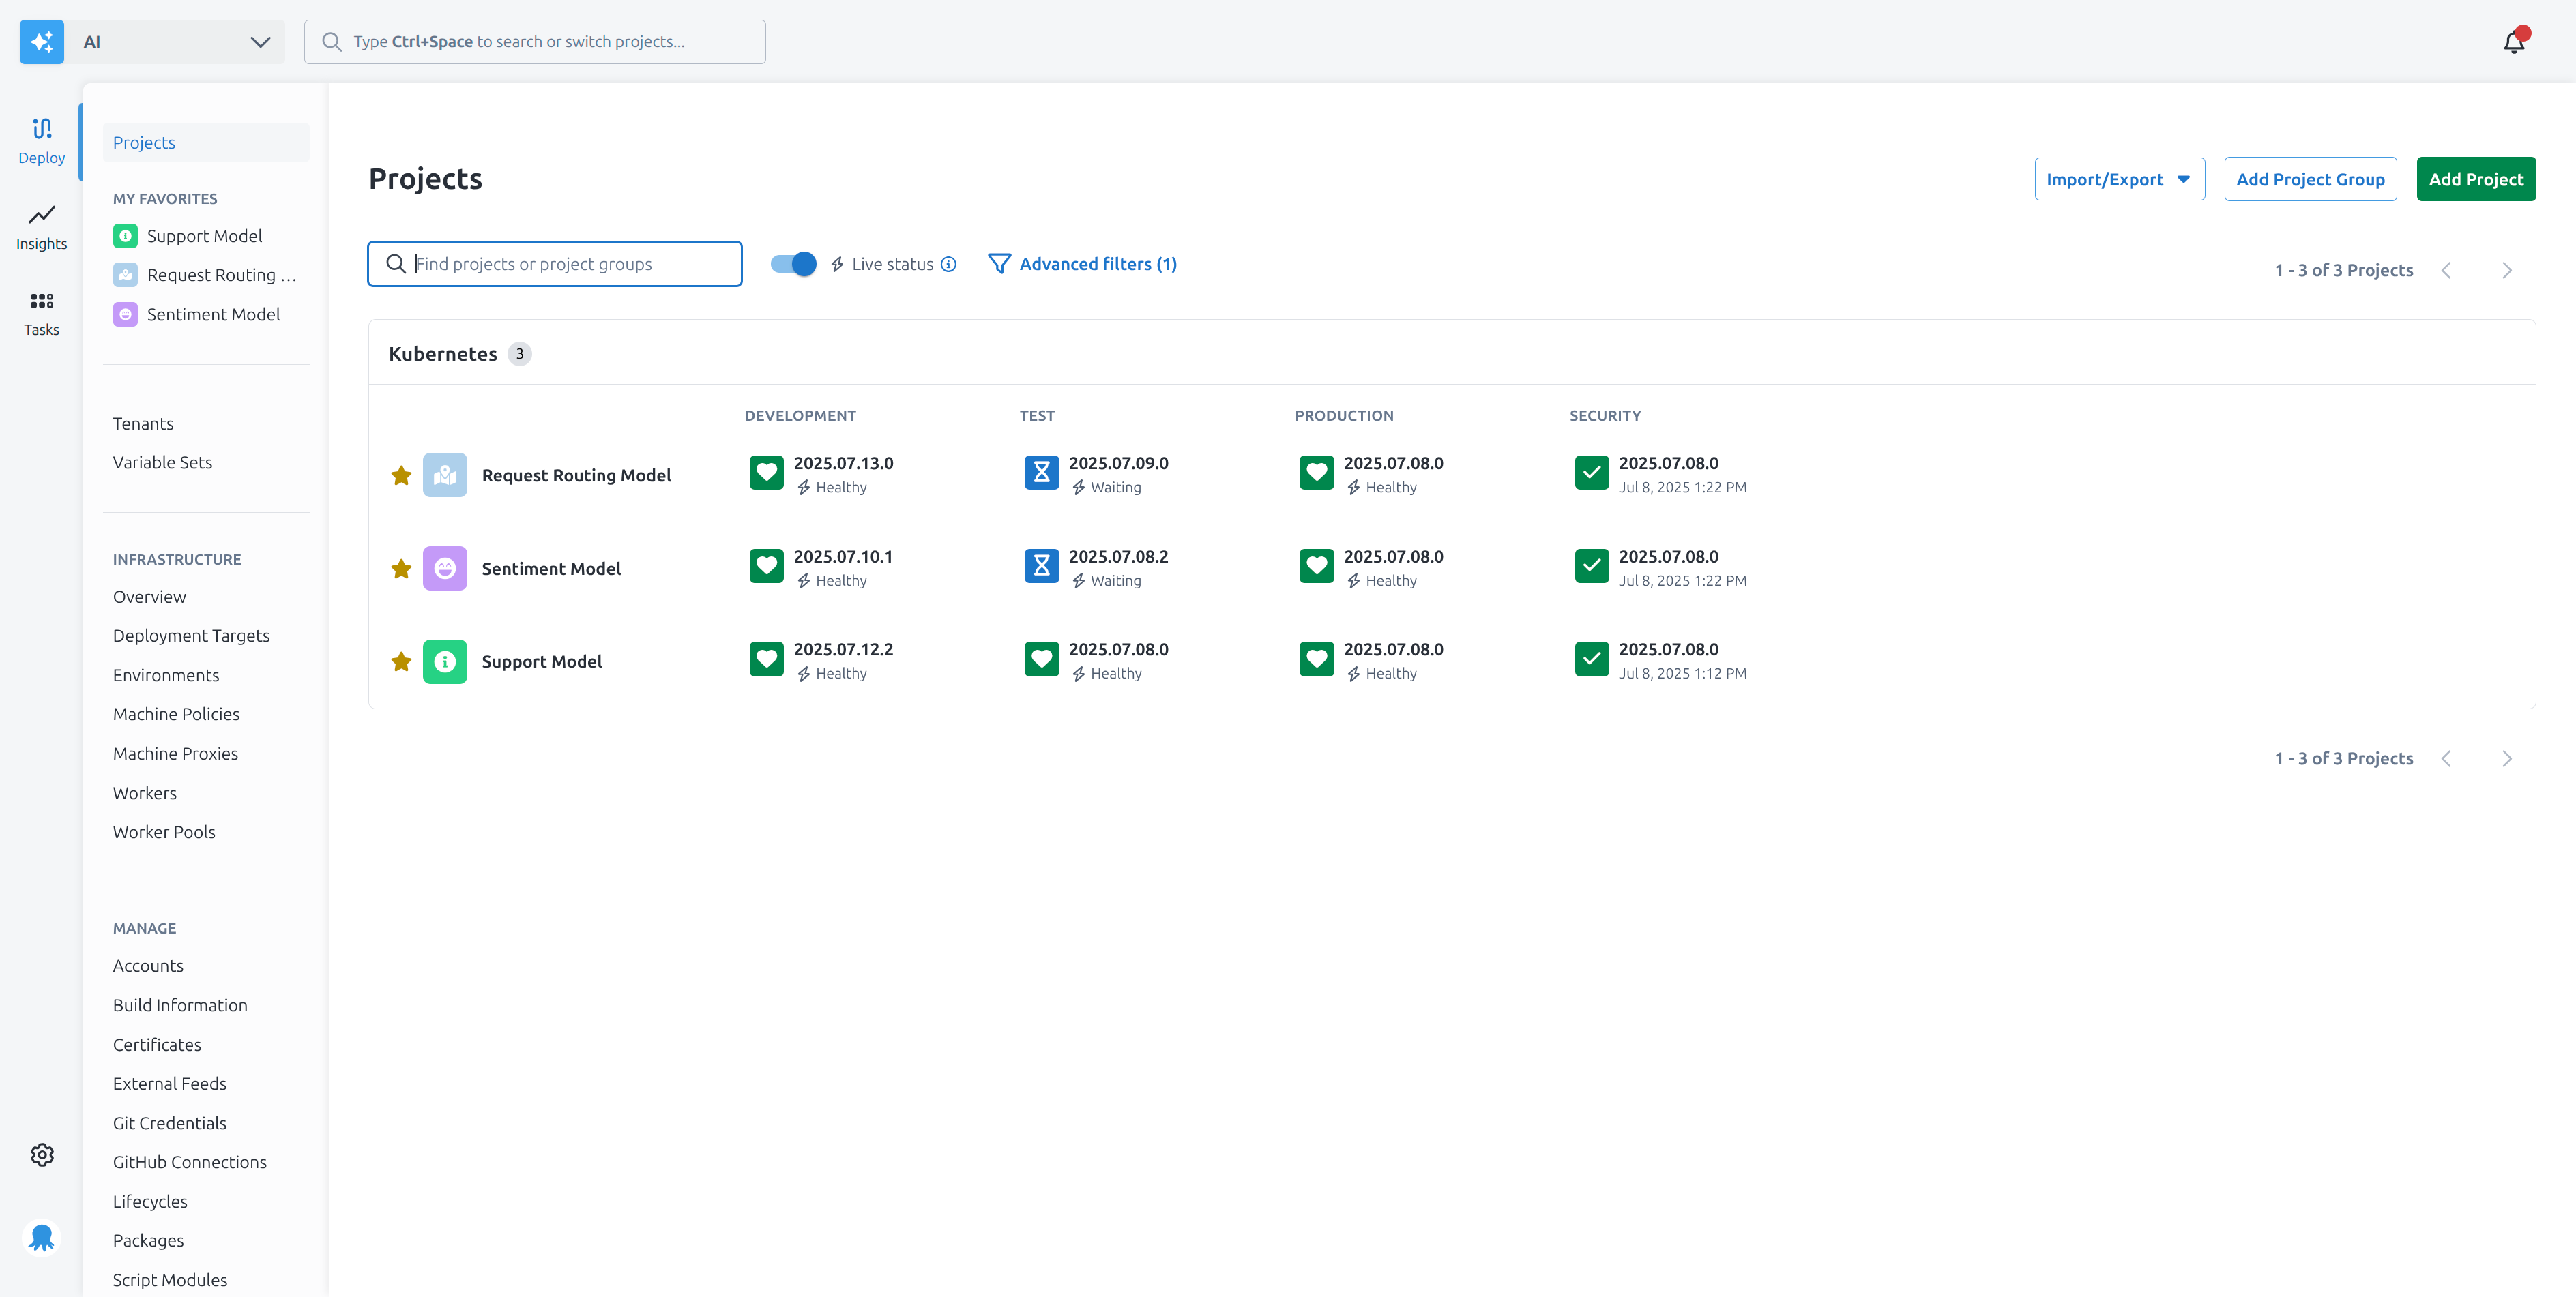
Task: Unstar the Support Model project
Action: (401, 661)
